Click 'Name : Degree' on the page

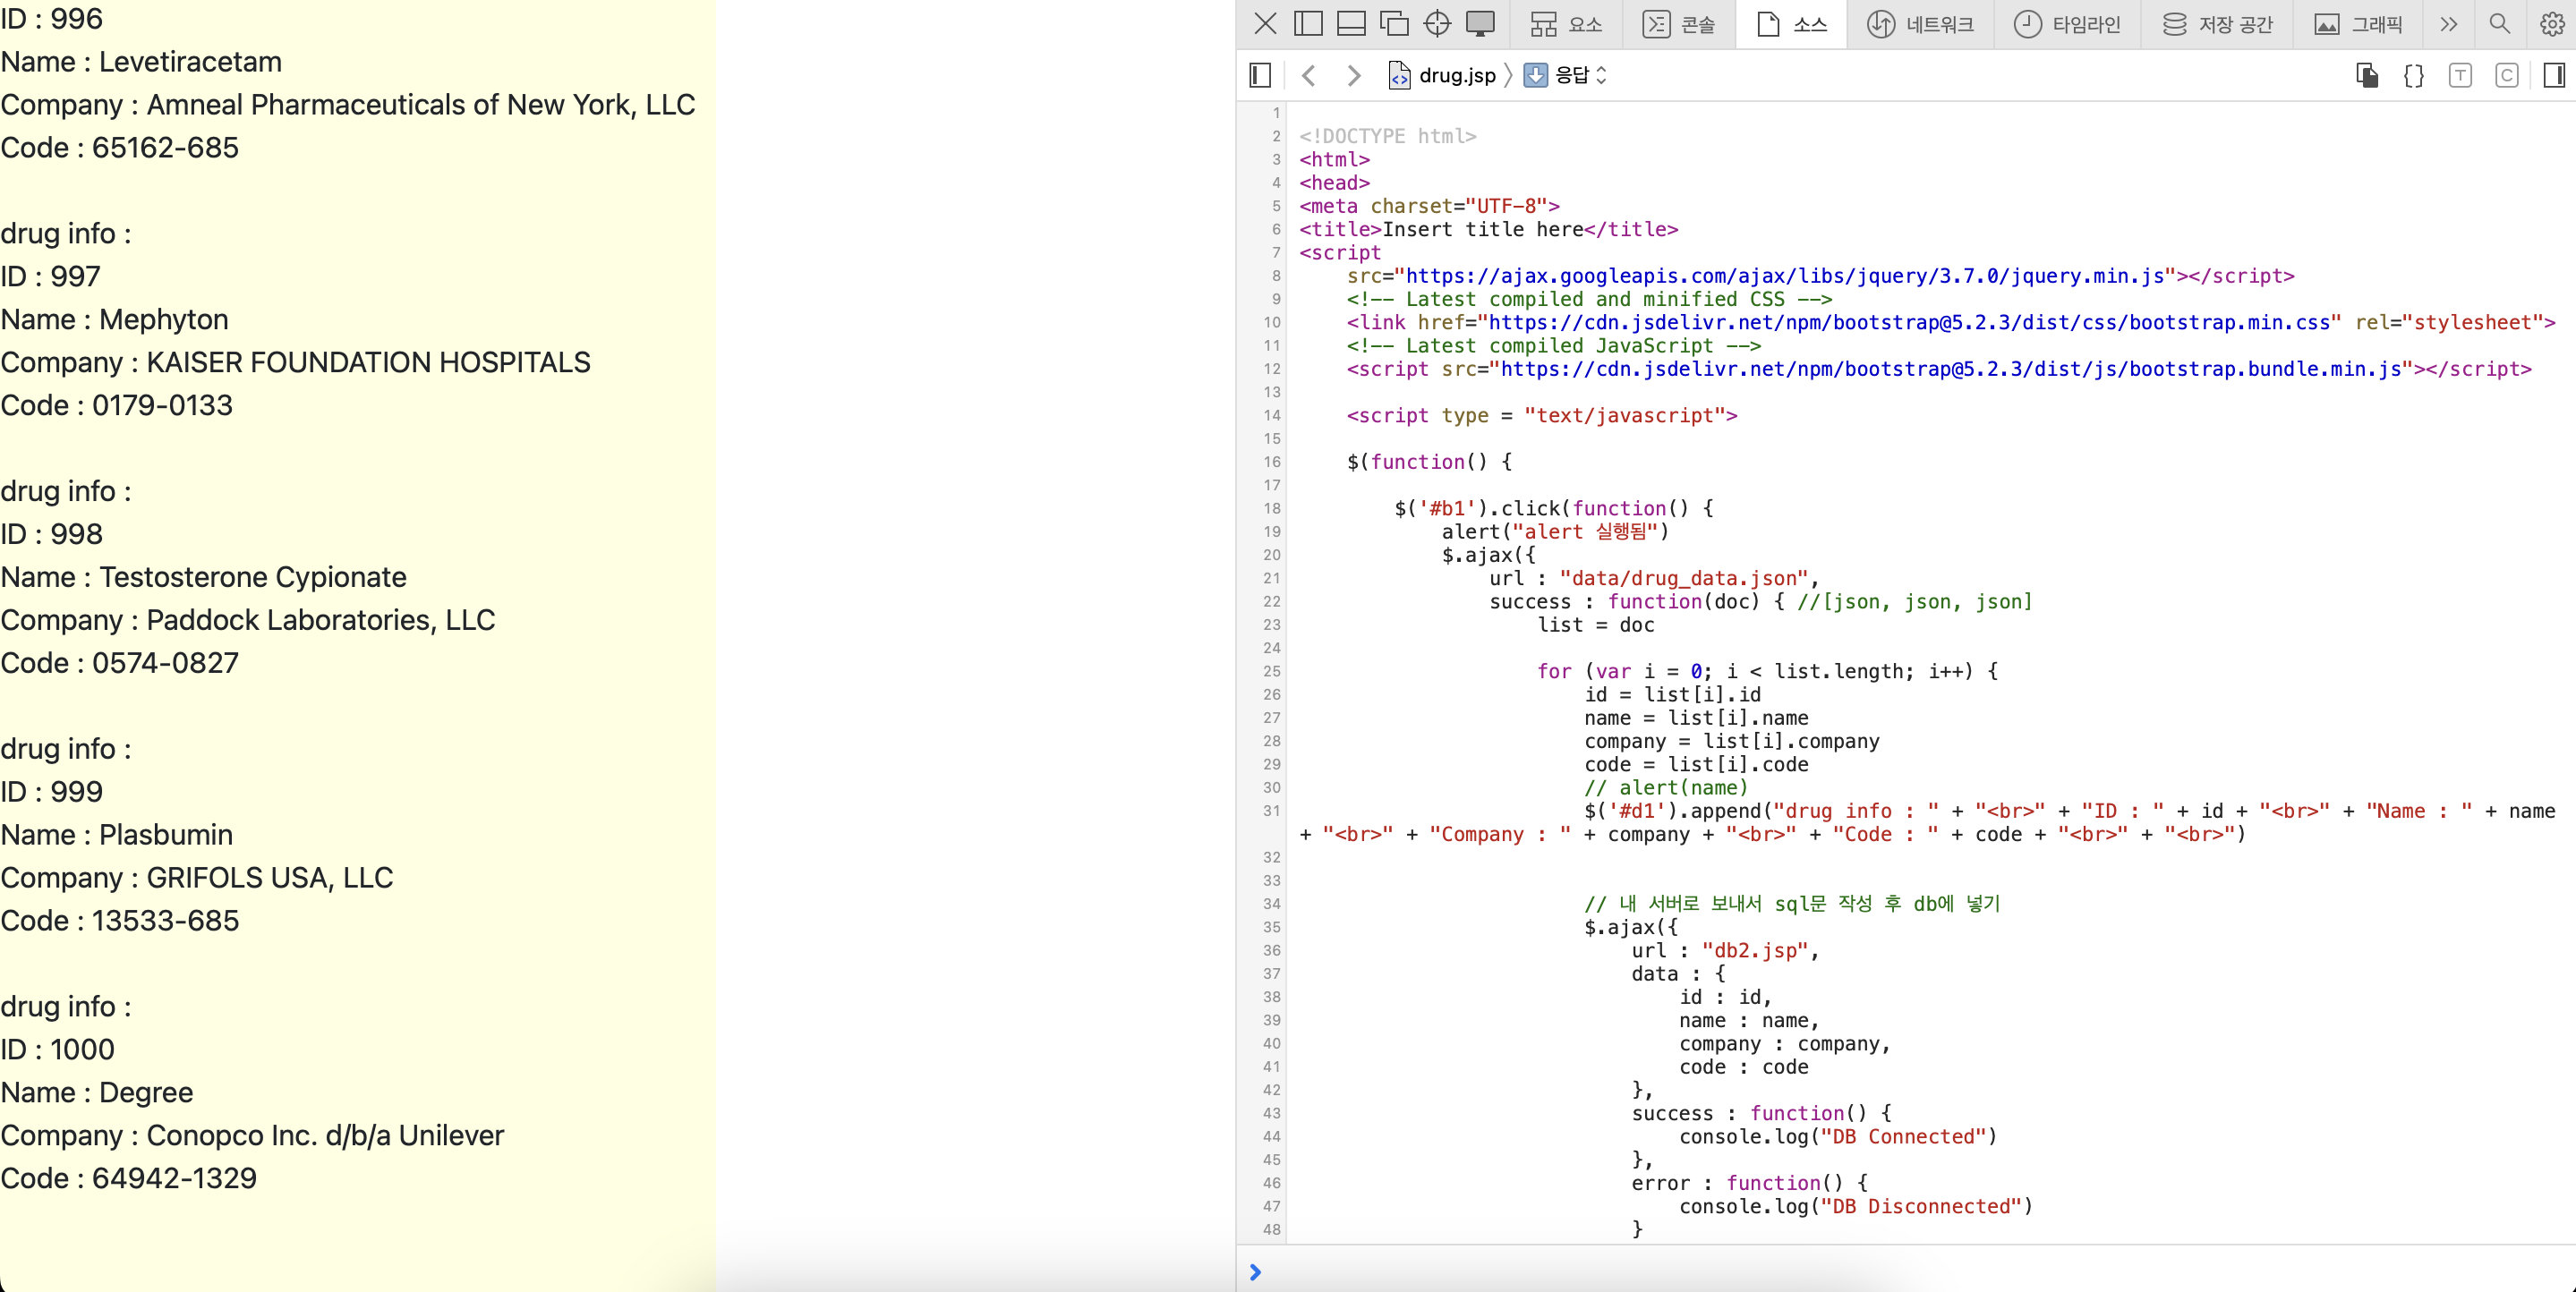click(x=97, y=1092)
